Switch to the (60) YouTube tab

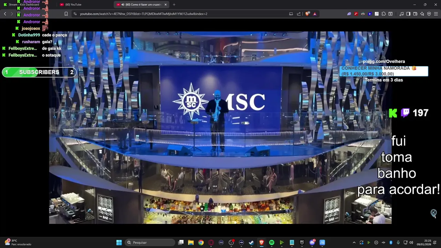84,4
